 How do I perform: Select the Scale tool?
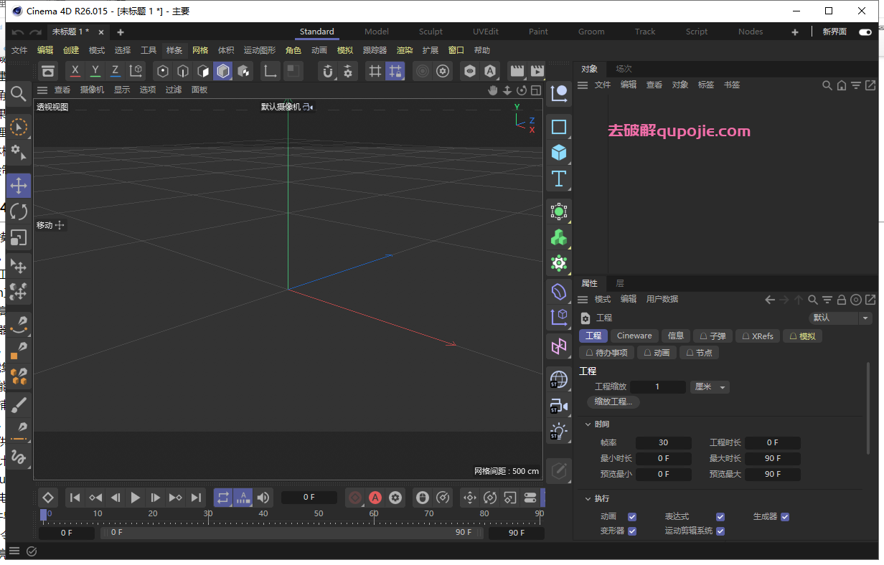point(19,237)
